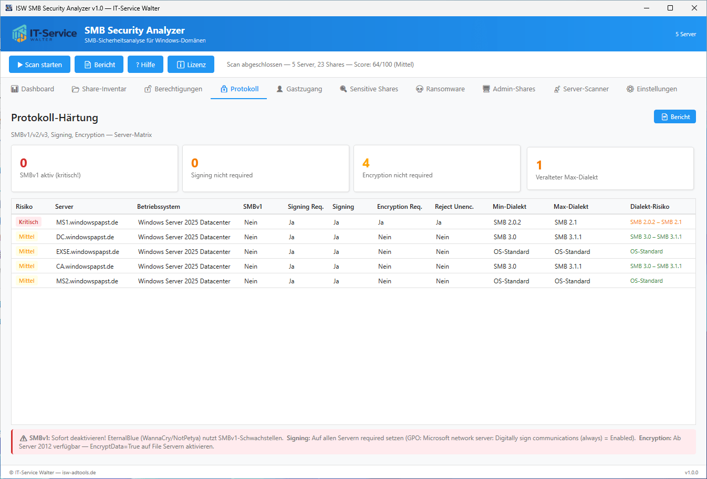Click the IT-Service Walter logo icon
The height and width of the screenshot is (479, 707).
(20, 34)
